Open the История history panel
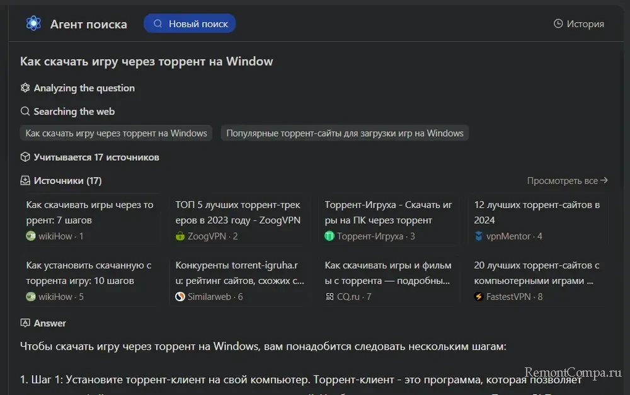Screen dimensions: 630x395 pyautogui.click(x=578, y=24)
